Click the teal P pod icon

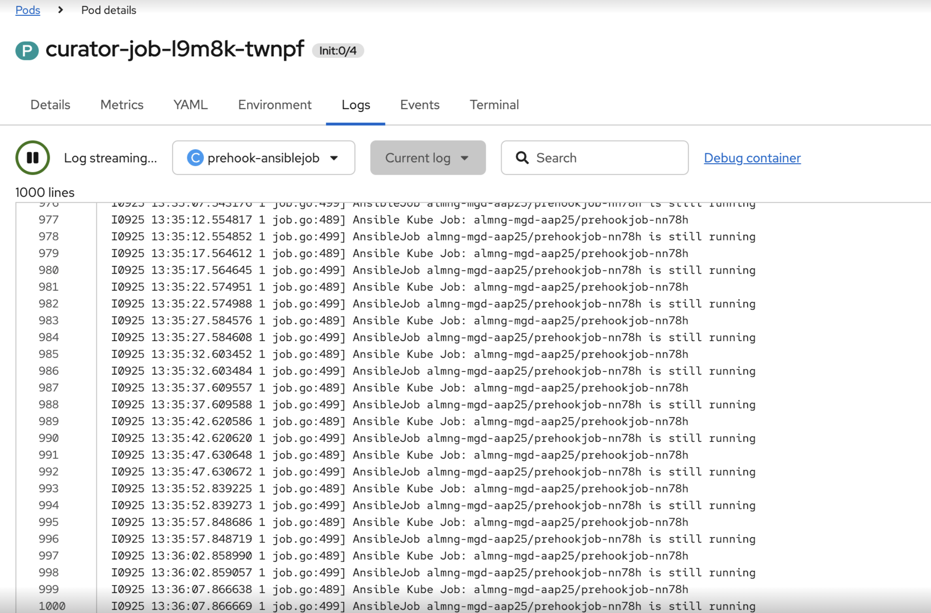click(x=27, y=51)
